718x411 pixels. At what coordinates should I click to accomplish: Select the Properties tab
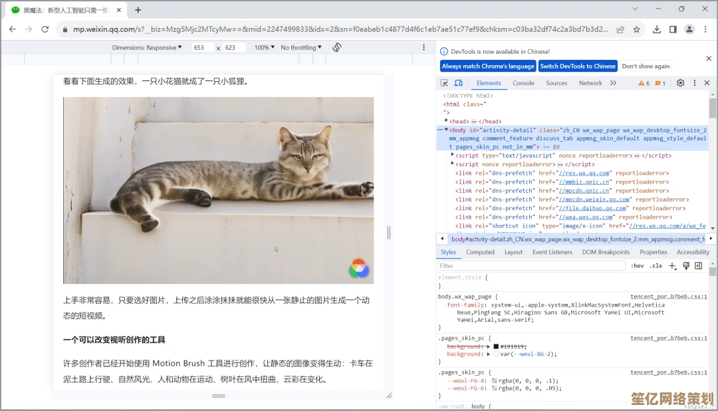point(654,252)
